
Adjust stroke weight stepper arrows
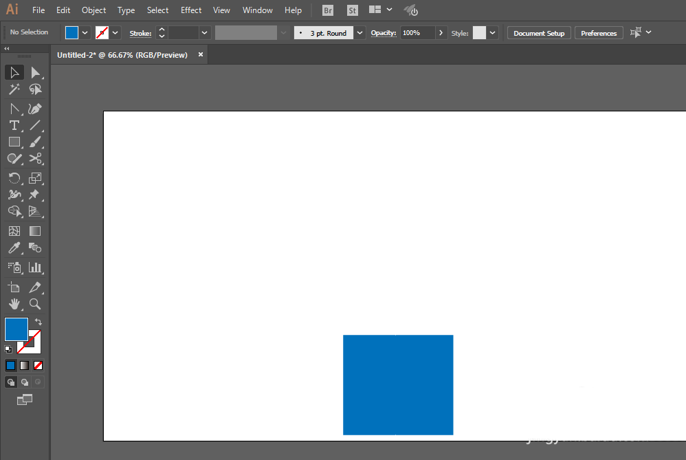click(x=162, y=33)
